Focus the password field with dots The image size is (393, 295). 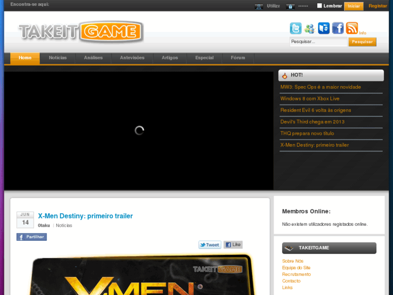click(304, 6)
